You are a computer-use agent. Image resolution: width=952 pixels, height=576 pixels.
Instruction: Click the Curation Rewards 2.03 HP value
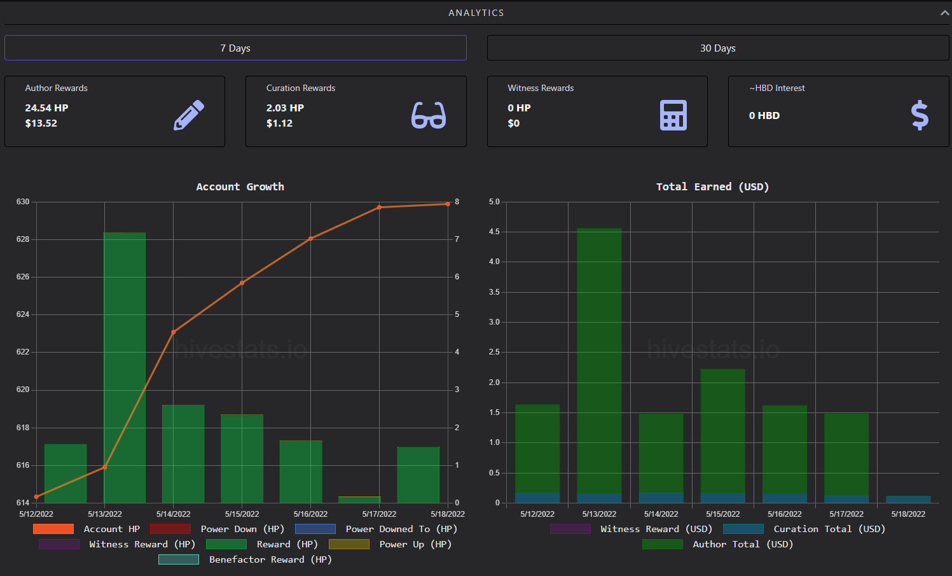pyautogui.click(x=285, y=108)
